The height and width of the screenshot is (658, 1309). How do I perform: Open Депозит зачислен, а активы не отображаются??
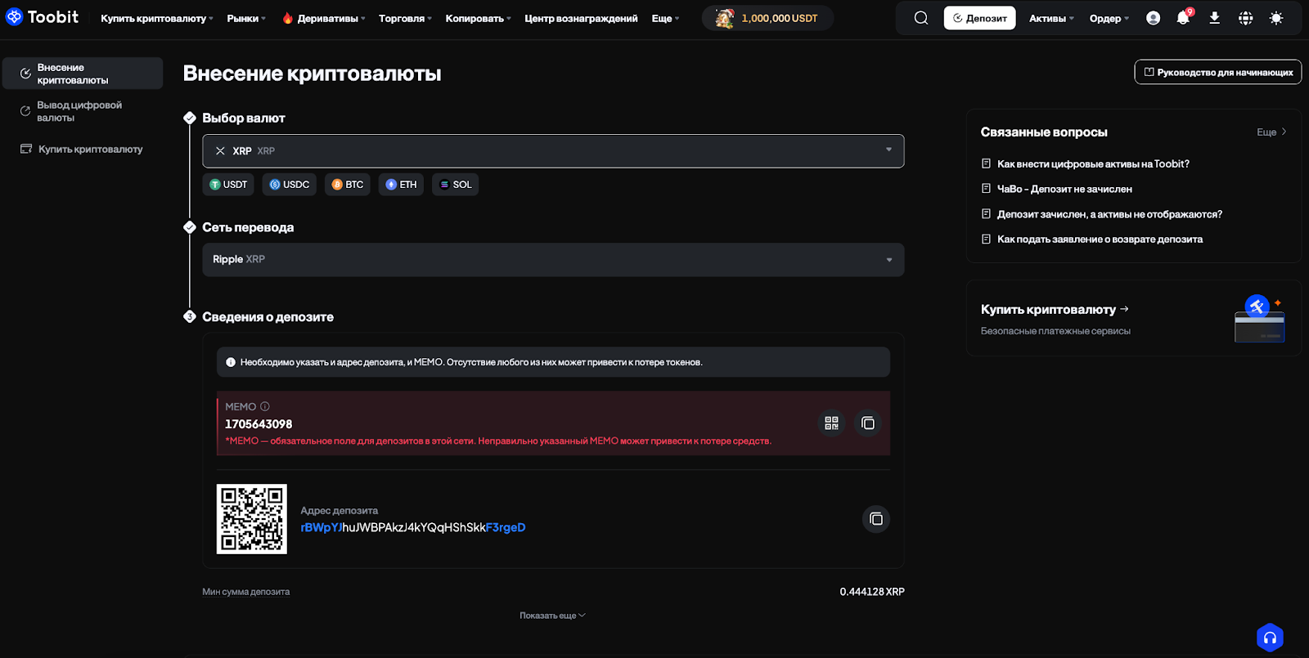(x=1109, y=214)
